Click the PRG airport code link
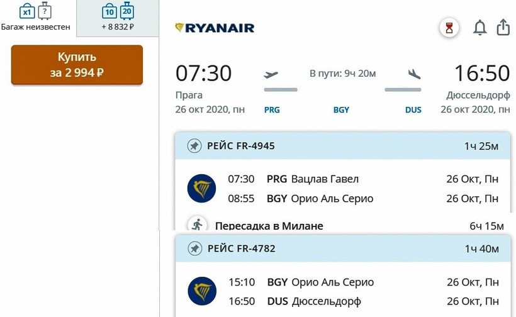The image size is (516, 317). [272, 109]
